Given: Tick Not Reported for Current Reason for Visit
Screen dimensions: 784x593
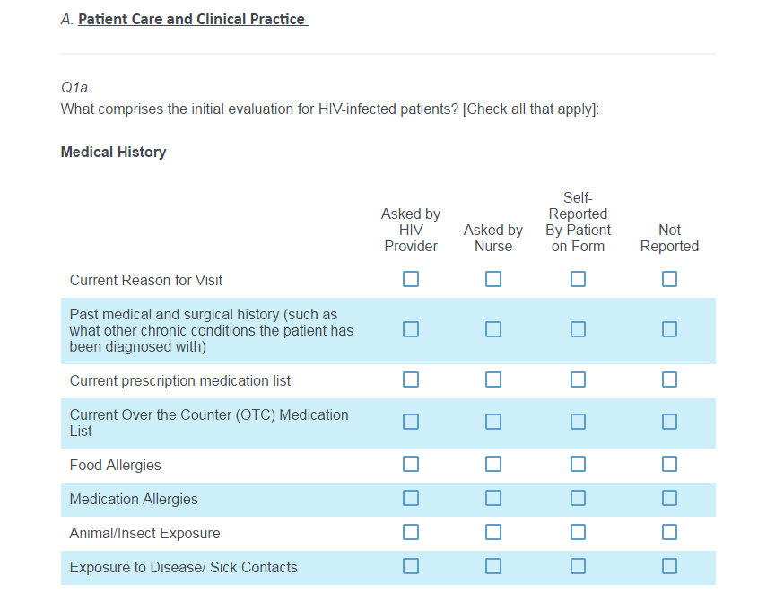Looking at the screenshot, I should pos(669,279).
